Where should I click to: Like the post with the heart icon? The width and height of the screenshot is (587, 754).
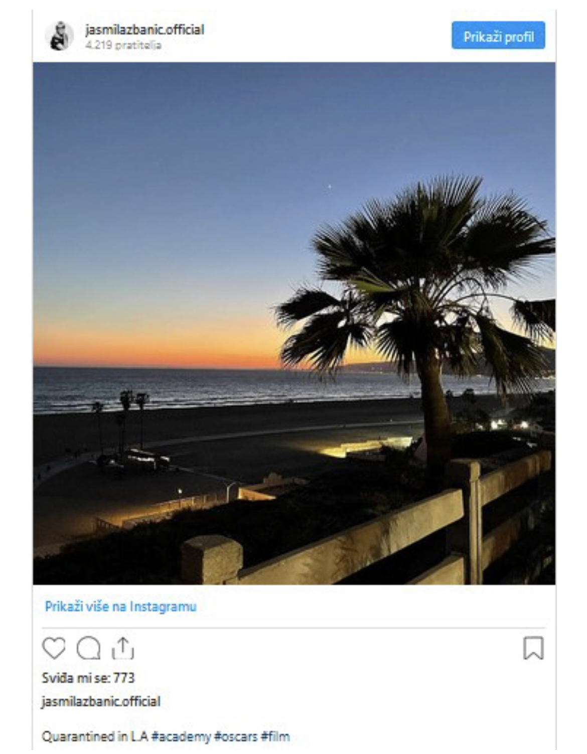[x=53, y=648]
